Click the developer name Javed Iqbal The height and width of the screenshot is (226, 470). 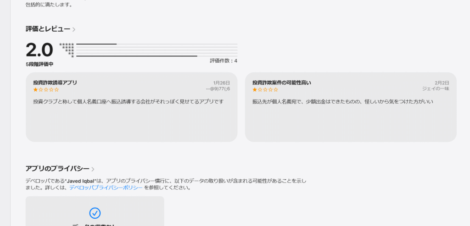pos(80,181)
